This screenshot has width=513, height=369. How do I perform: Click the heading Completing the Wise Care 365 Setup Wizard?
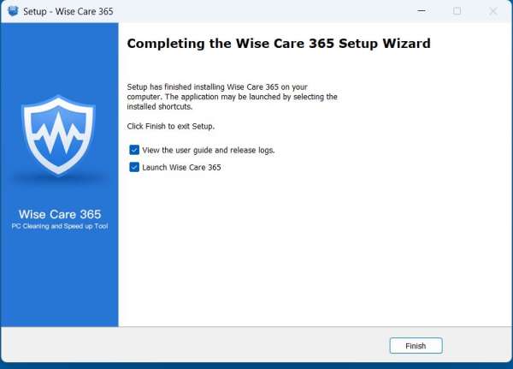click(279, 44)
